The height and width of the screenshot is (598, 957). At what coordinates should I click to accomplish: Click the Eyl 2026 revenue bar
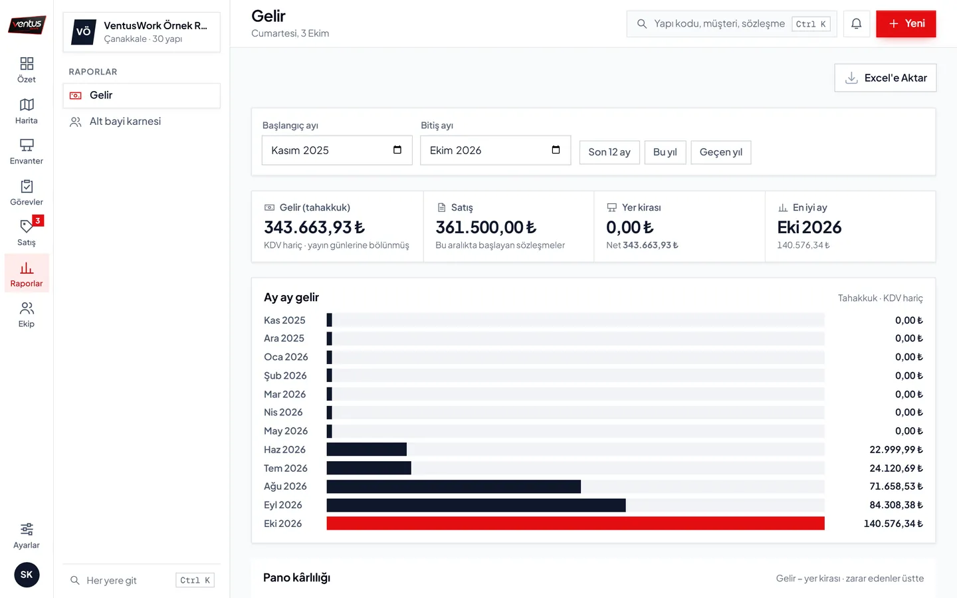click(476, 505)
